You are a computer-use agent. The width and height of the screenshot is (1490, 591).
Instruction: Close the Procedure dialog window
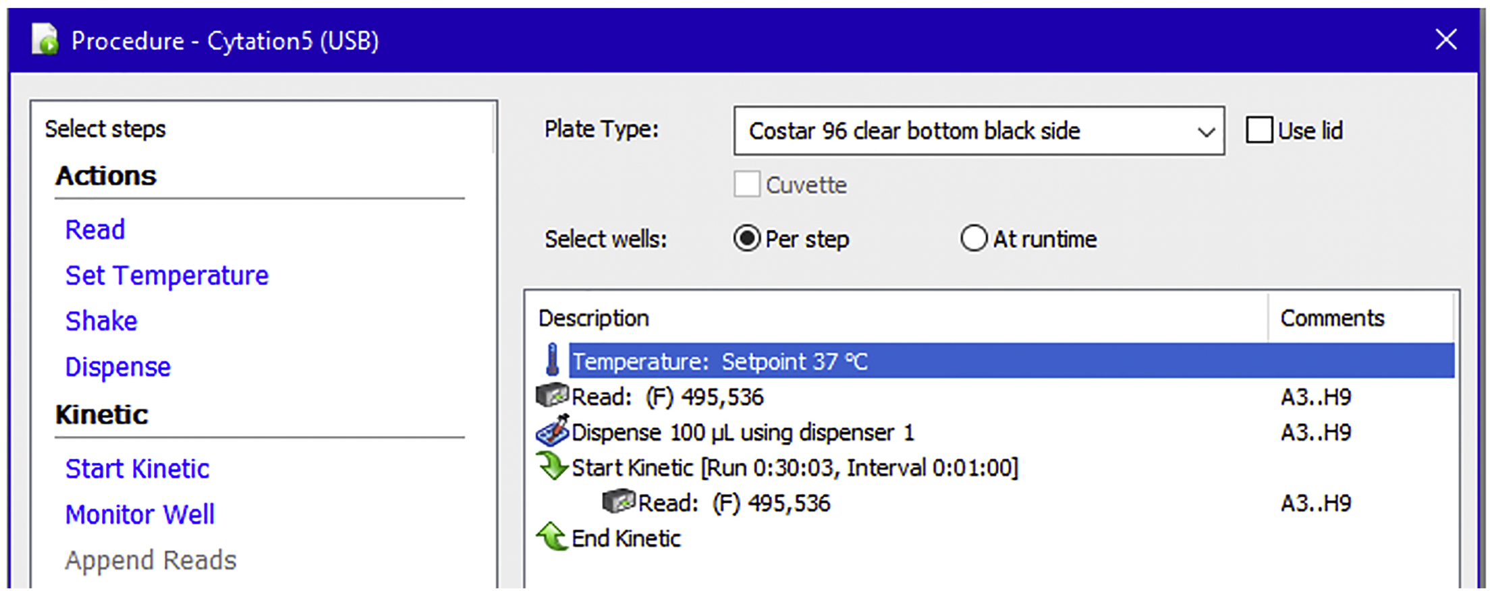tap(1445, 40)
